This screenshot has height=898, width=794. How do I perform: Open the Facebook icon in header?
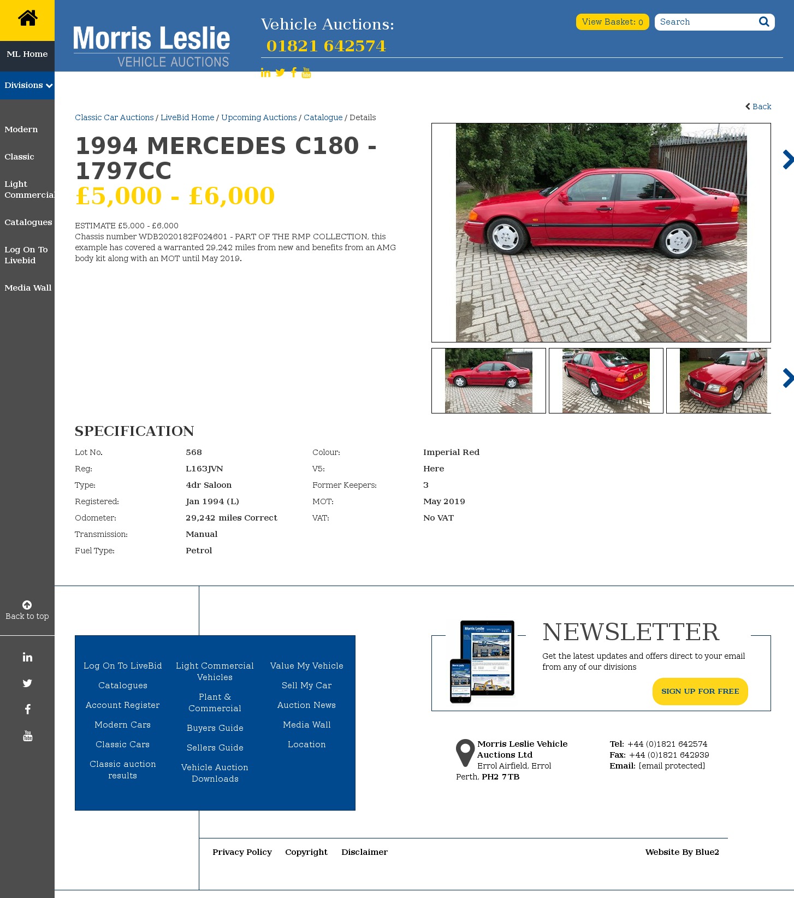[x=294, y=73]
